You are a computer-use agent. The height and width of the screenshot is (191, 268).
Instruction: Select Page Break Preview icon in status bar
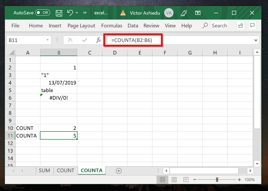point(186,180)
